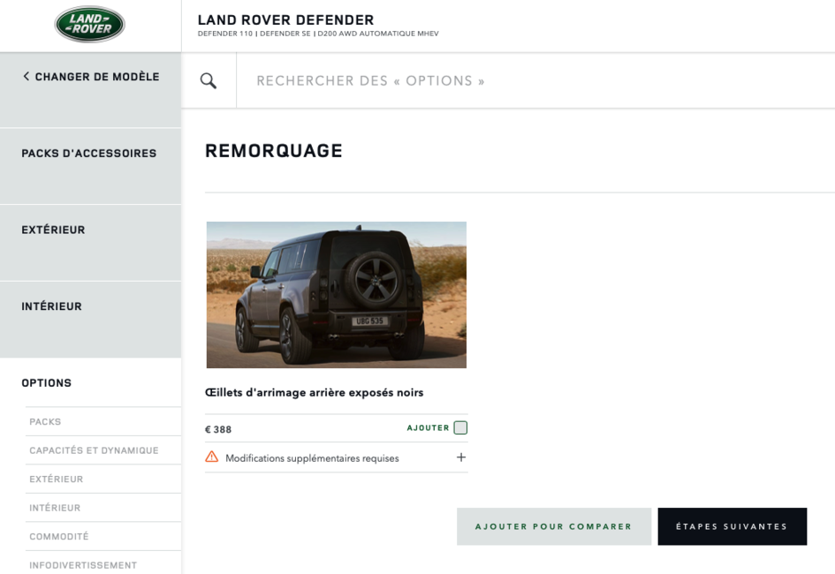Click the orange warning triangle icon
The width and height of the screenshot is (835, 574).
click(211, 457)
